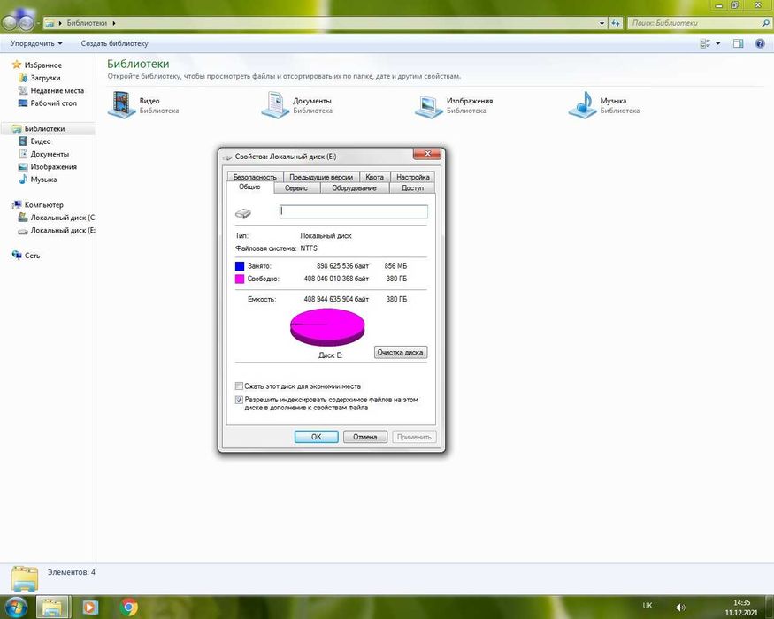The width and height of the screenshot is (774, 619).
Task: Switch to the Настройка tab
Action: click(x=413, y=177)
